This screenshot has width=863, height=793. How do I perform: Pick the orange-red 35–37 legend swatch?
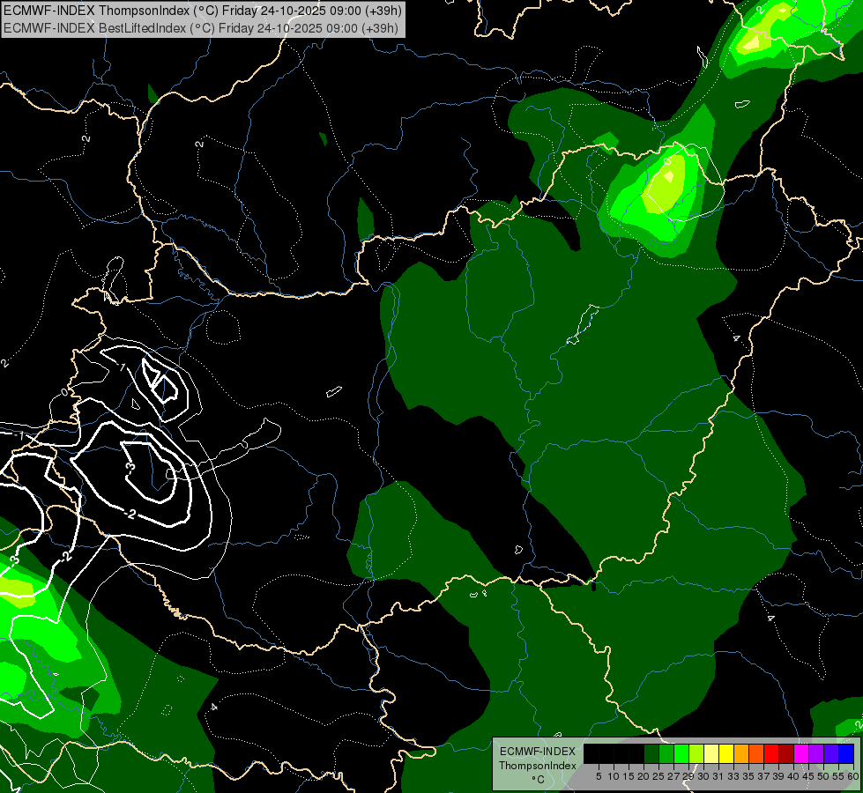(x=756, y=753)
